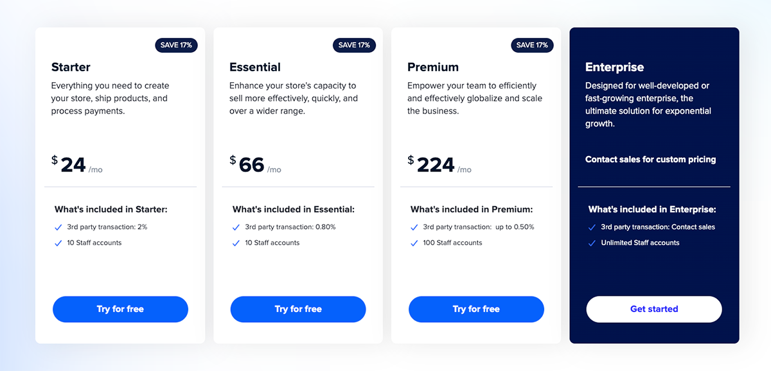Click checkmark beside Premium 100 Staff accounts

click(414, 243)
